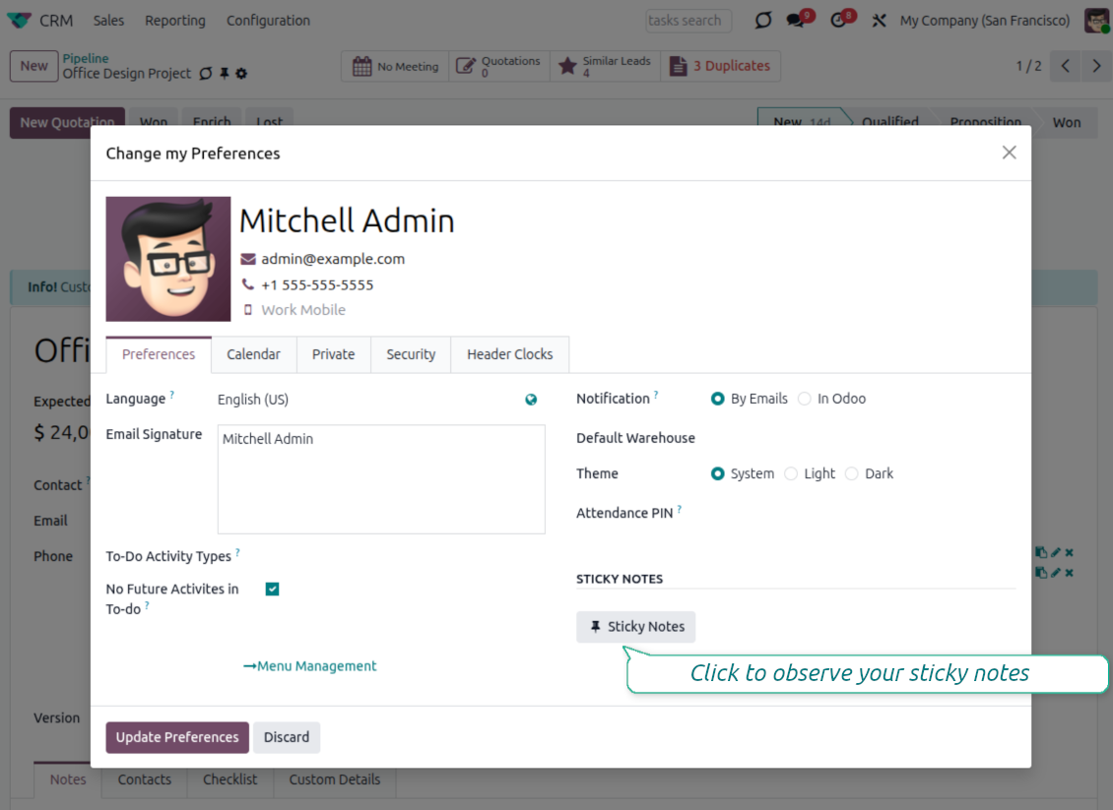The width and height of the screenshot is (1113, 810).
Task: Open the Language dropdown field
Action: [364, 400]
